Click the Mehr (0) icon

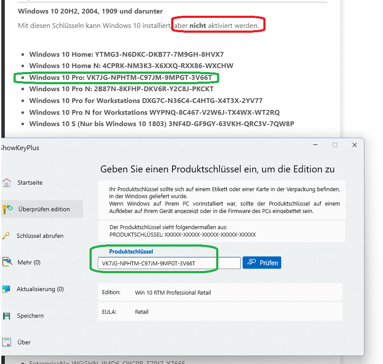coord(7,262)
